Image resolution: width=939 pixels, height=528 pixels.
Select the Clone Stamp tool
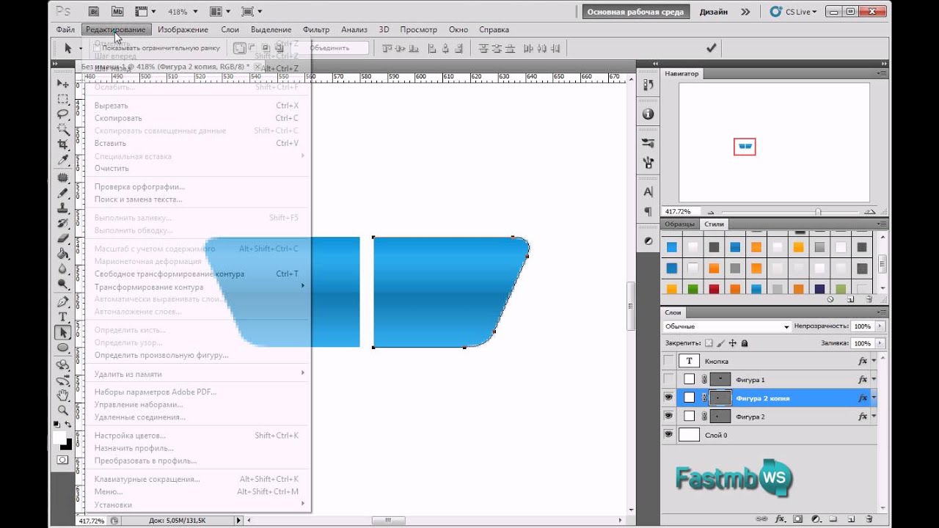coord(63,208)
